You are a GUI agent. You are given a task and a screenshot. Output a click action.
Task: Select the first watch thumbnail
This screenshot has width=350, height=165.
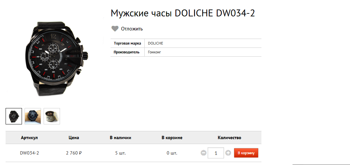click(x=14, y=116)
